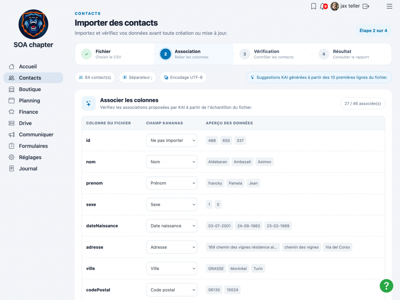The height and width of the screenshot is (300, 400).
Task: Click the Boutique shop icon
Action: click(x=11, y=89)
